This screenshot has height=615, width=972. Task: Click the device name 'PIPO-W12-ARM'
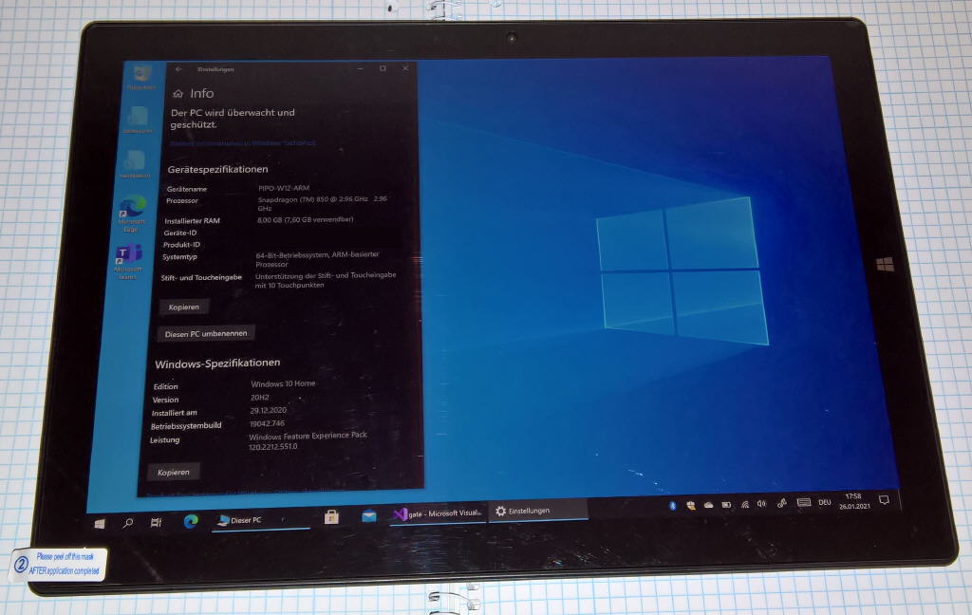click(x=283, y=188)
